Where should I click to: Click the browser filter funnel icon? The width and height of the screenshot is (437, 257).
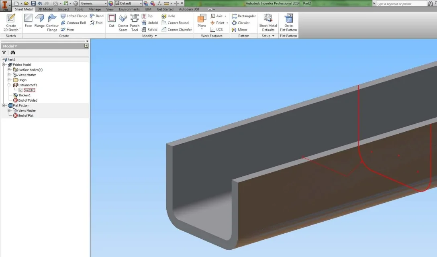pos(4,52)
